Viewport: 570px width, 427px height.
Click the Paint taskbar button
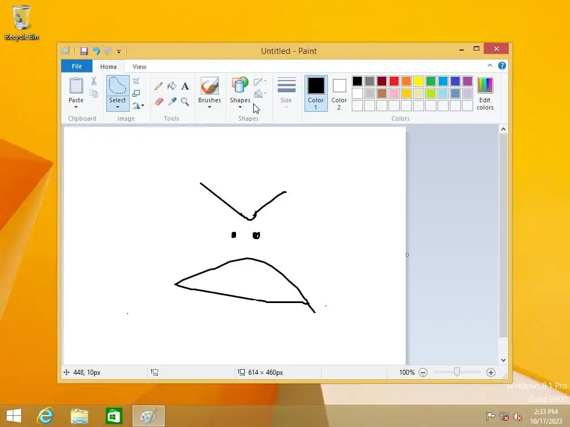(x=148, y=416)
